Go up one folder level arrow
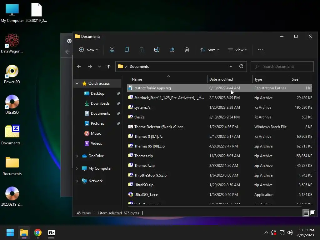The width and height of the screenshot is (320, 240). tap(108, 67)
